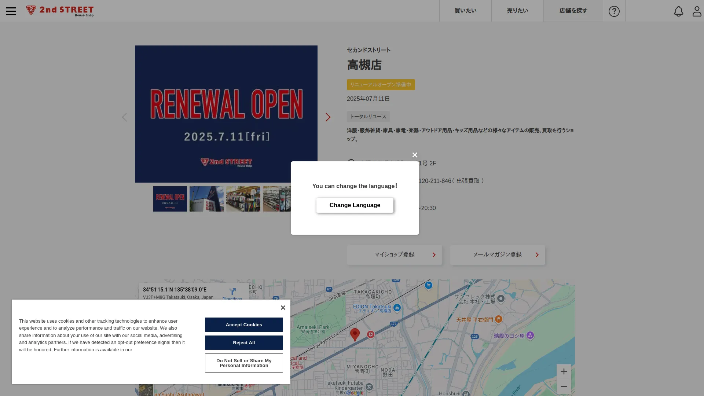
Task: Click the 鵜殿のヨシ原 map marker
Action: 530,335
